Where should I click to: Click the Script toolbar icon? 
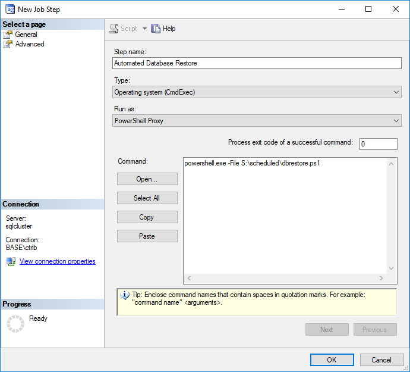coord(114,29)
